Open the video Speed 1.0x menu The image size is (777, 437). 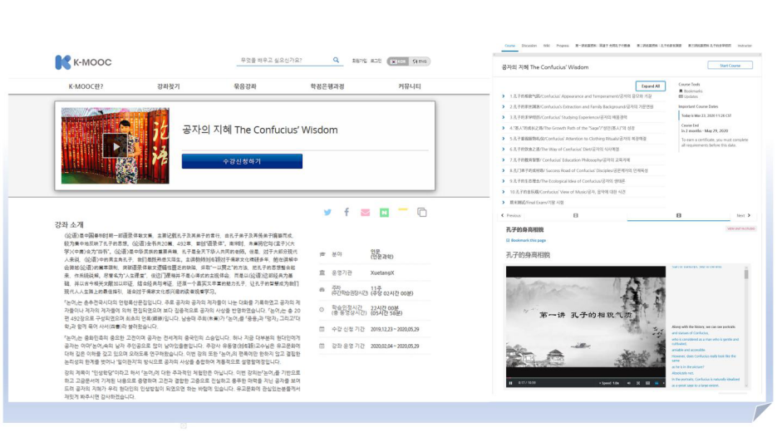pyautogui.click(x=609, y=383)
